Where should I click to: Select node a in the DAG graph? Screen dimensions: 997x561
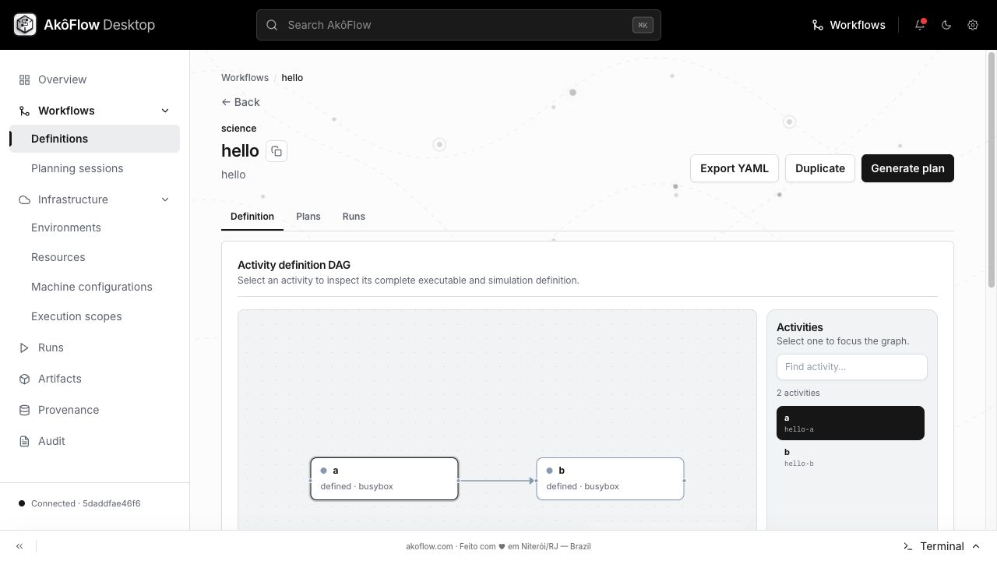pyautogui.click(x=384, y=478)
